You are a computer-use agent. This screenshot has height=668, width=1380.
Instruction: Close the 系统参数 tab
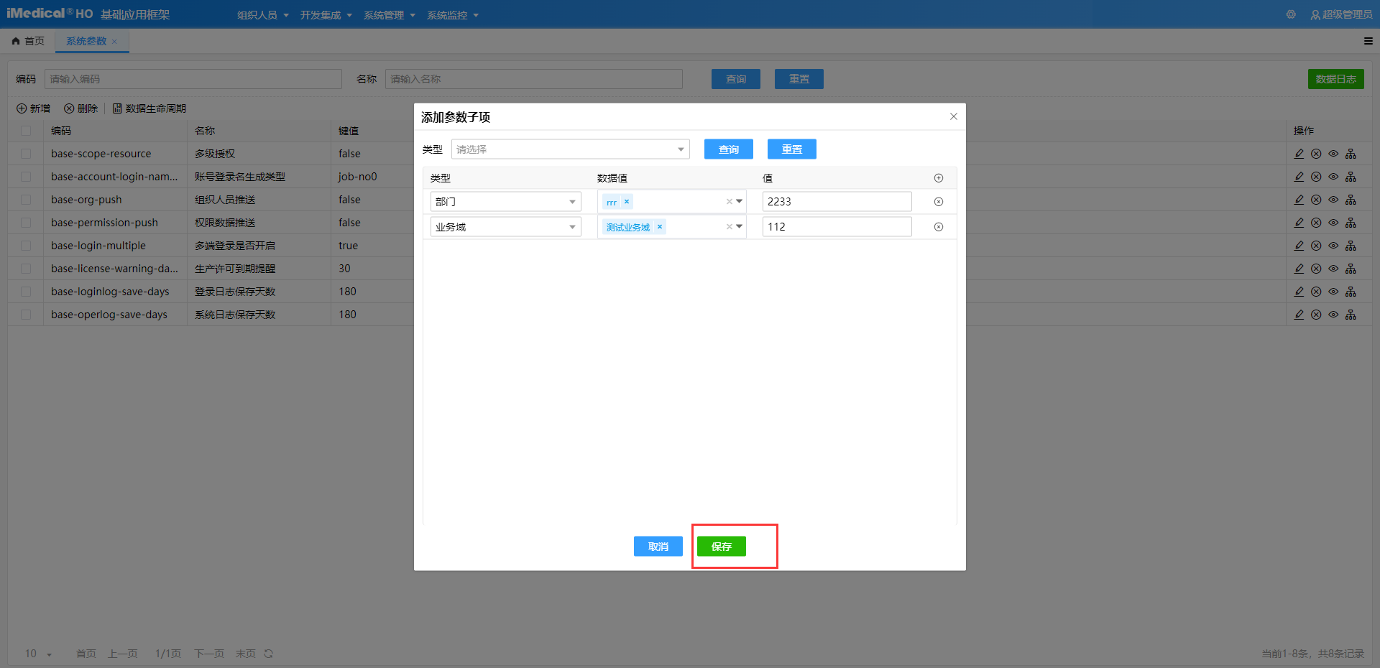pyautogui.click(x=114, y=42)
